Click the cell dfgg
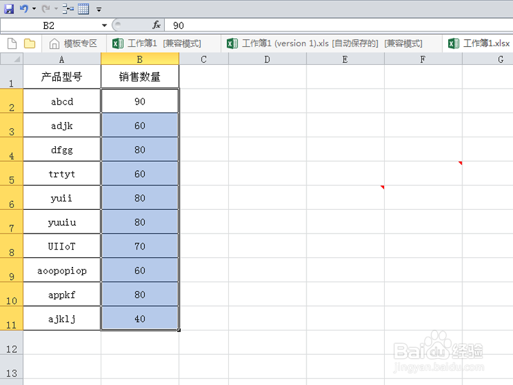Image resolution: width=513 pixels, height=385 pixels. pos(62,150)
